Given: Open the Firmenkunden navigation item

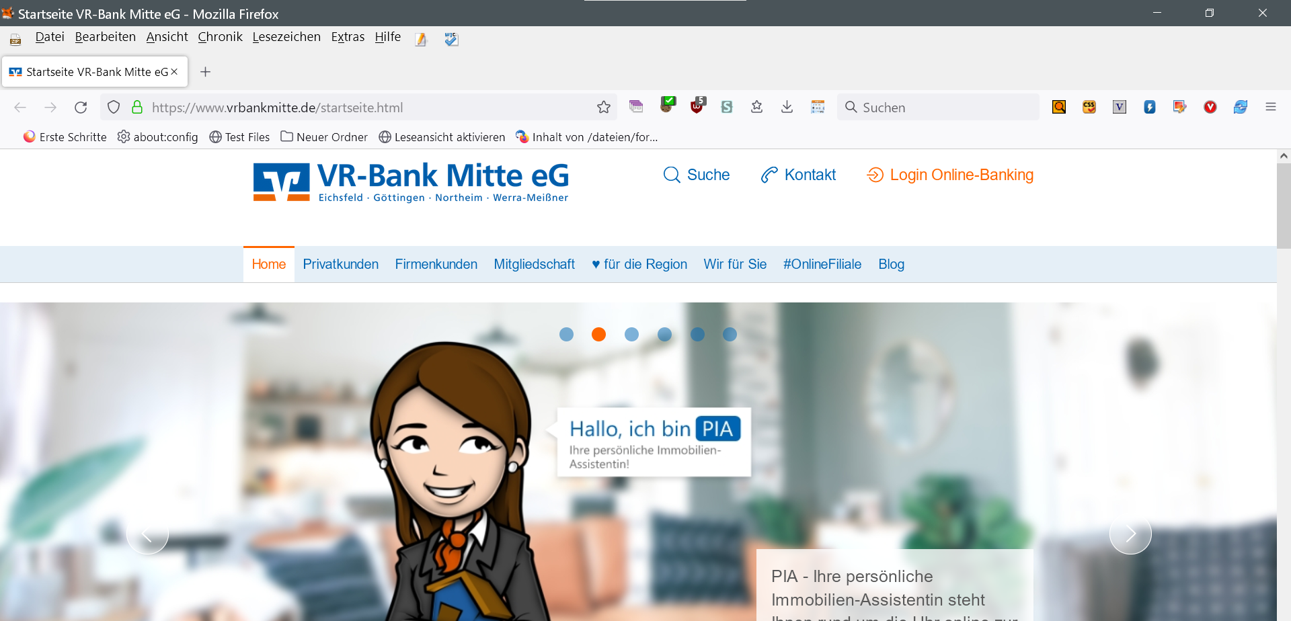Looking at the screenshot, I should [436, 264].
